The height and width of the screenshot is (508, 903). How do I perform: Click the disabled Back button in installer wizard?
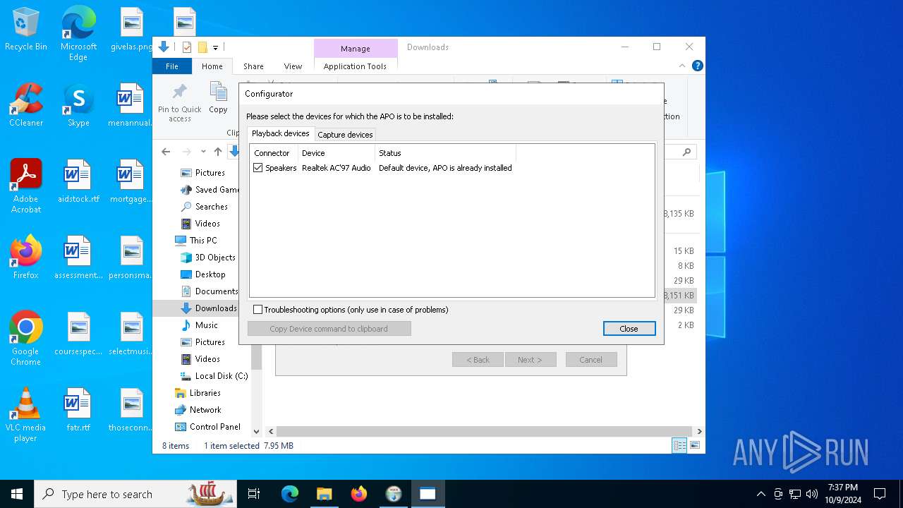click(x=478, y=360)
